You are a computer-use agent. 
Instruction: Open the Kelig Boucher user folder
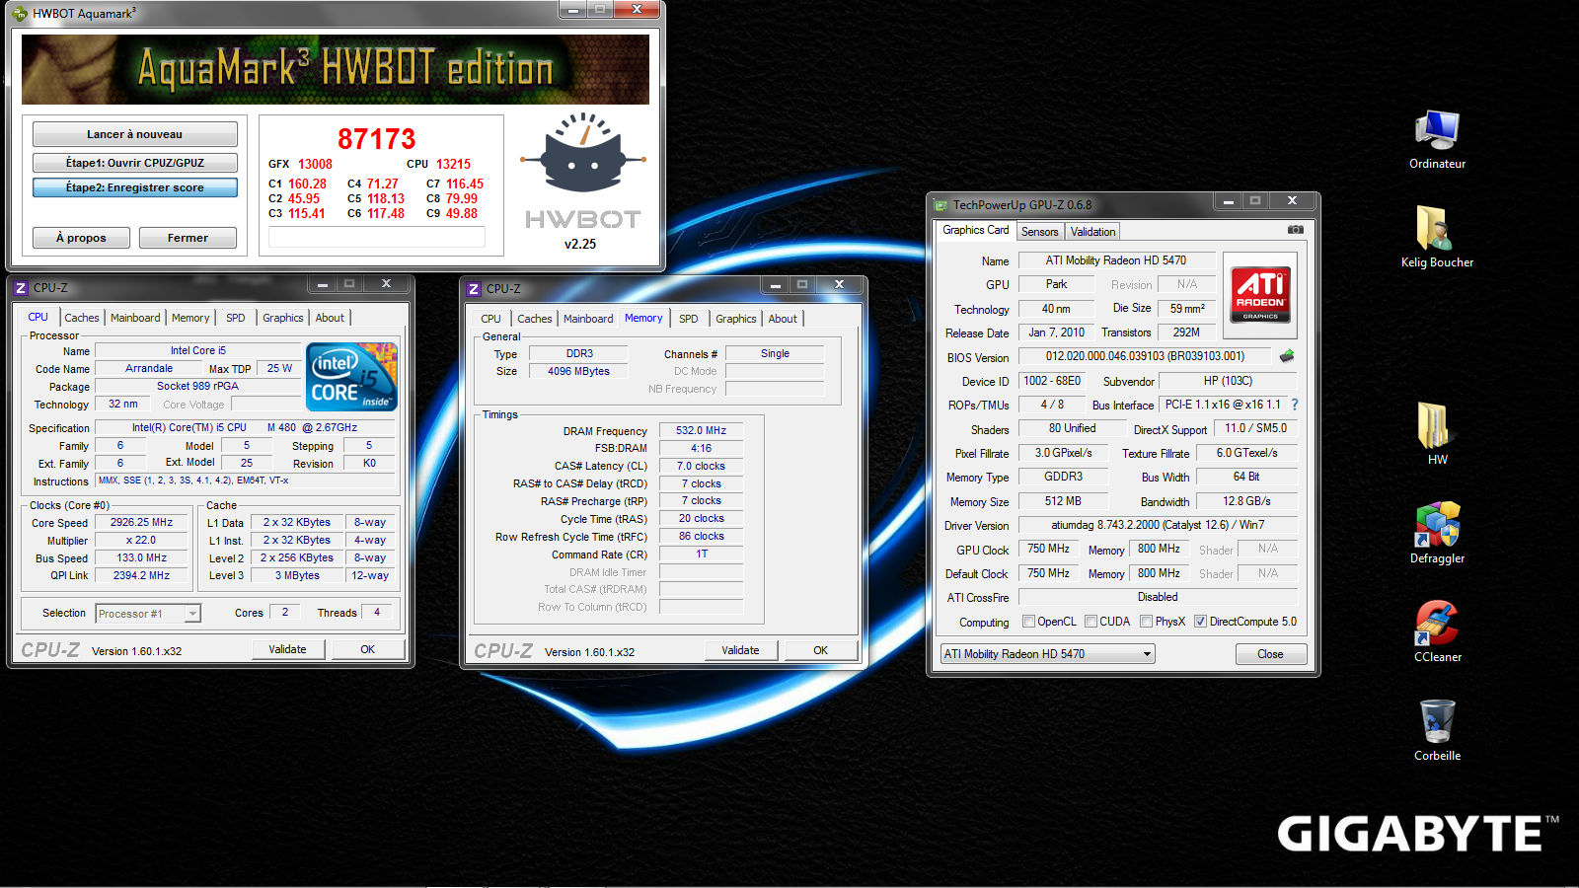coord(1437,237)
